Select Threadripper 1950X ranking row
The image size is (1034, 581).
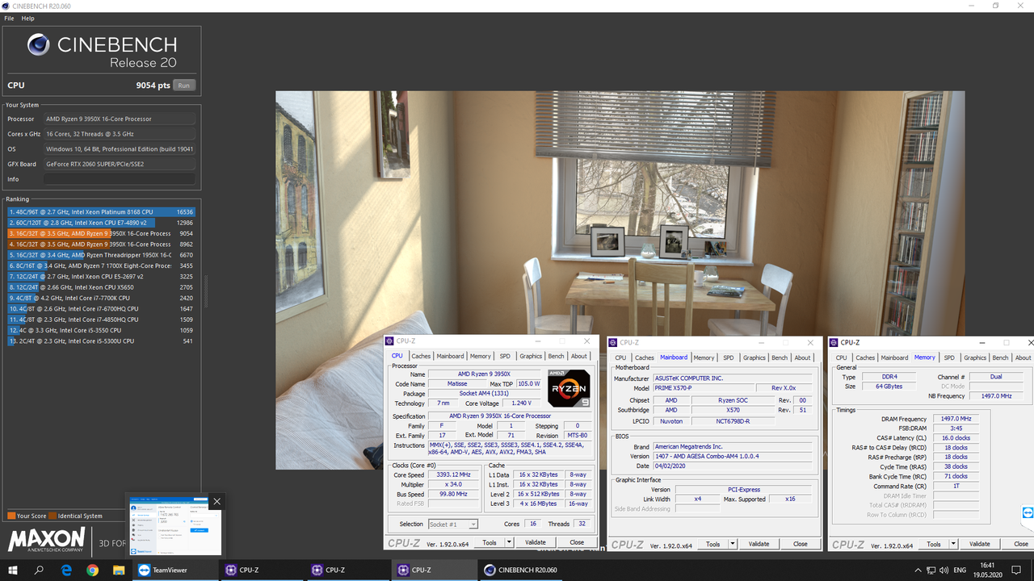pyautogui.click(x=101, y=255)
